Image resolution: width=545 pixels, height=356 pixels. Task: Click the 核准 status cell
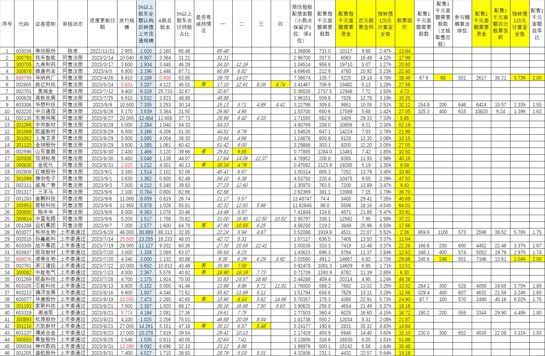73,51
